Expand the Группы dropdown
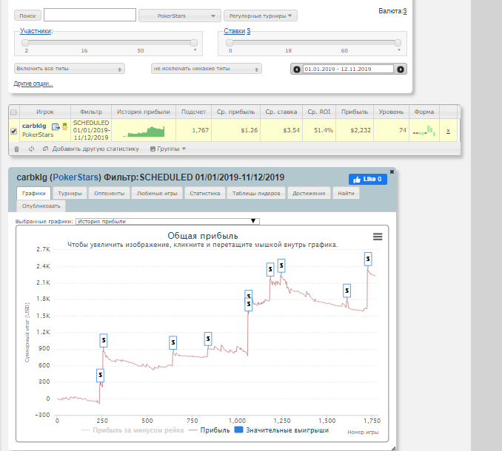Image resolution: width=502 pixels, height=451 pixels. (168, 149)
